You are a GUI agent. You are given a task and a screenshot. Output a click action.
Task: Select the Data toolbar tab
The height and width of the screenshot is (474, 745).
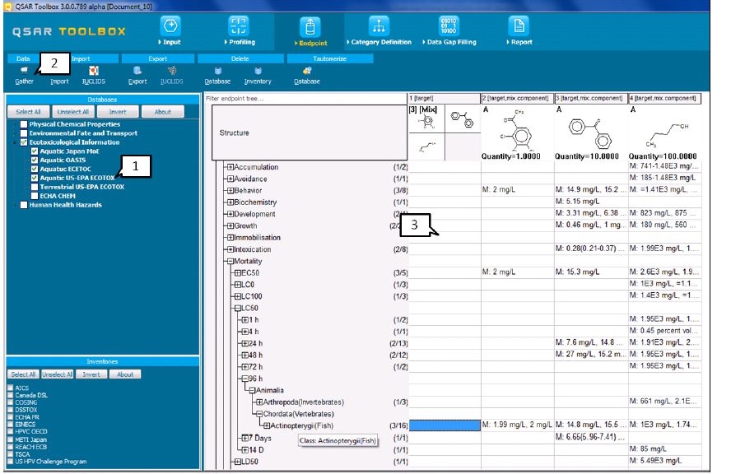coord(23,59)
